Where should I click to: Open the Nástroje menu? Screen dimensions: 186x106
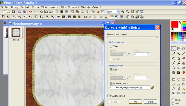tap(85, 7)
